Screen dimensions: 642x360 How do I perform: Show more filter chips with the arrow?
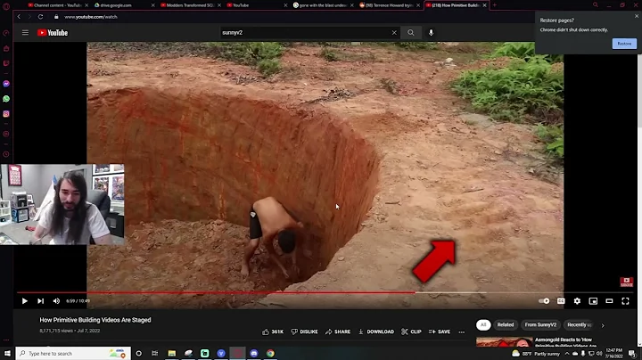pyautogui.click(x=603, y=325)
